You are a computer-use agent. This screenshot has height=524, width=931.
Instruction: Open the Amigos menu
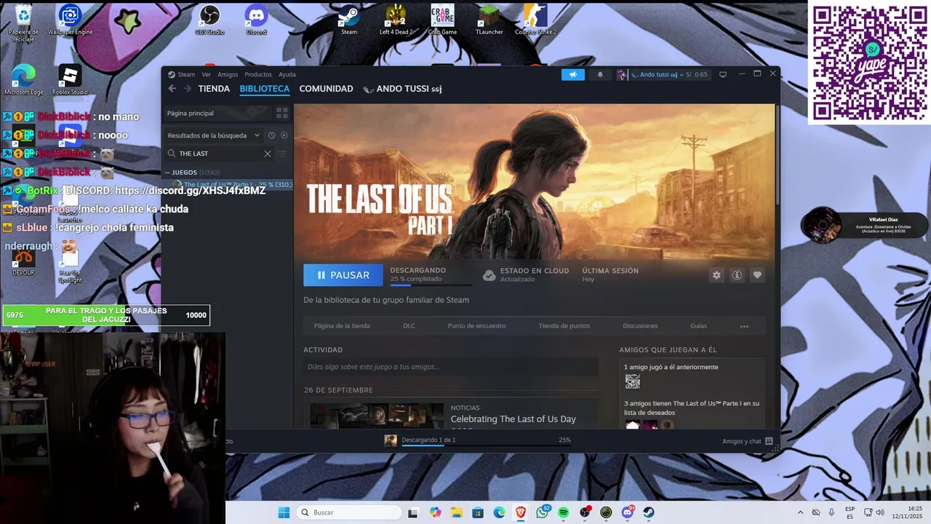click(x=228, y=74)
